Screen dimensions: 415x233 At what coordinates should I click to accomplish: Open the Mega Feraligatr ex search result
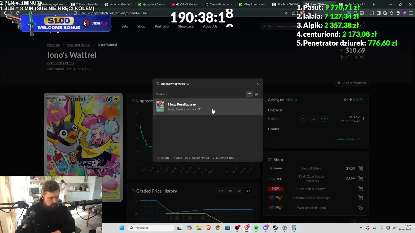(x=208, y=106)
